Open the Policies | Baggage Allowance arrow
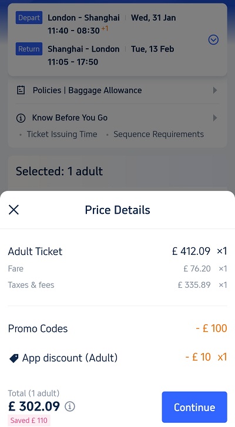This screenshot has width=235, height=427. click(215, 90)
